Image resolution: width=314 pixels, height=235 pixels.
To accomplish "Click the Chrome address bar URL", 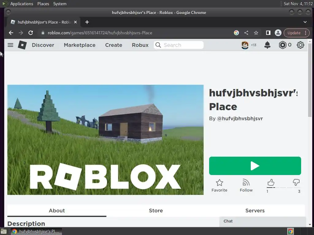I will coord(100,33).
